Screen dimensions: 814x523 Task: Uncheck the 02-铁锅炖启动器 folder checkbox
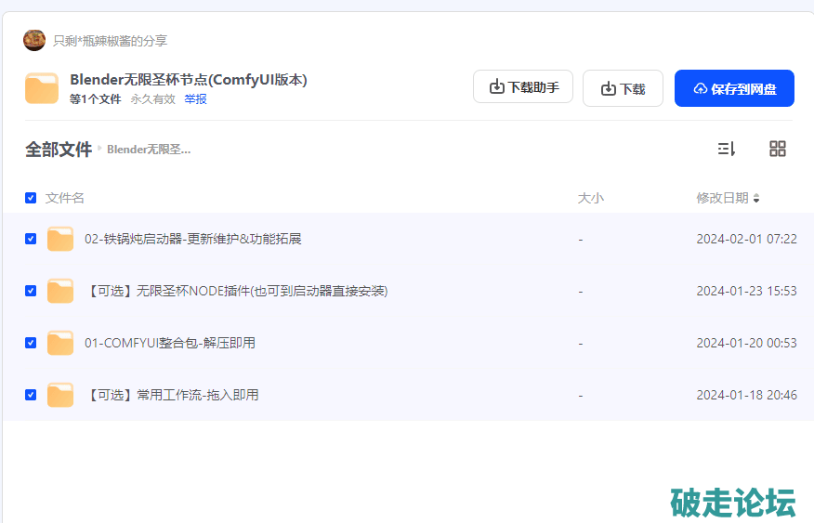tap(31, 239)
